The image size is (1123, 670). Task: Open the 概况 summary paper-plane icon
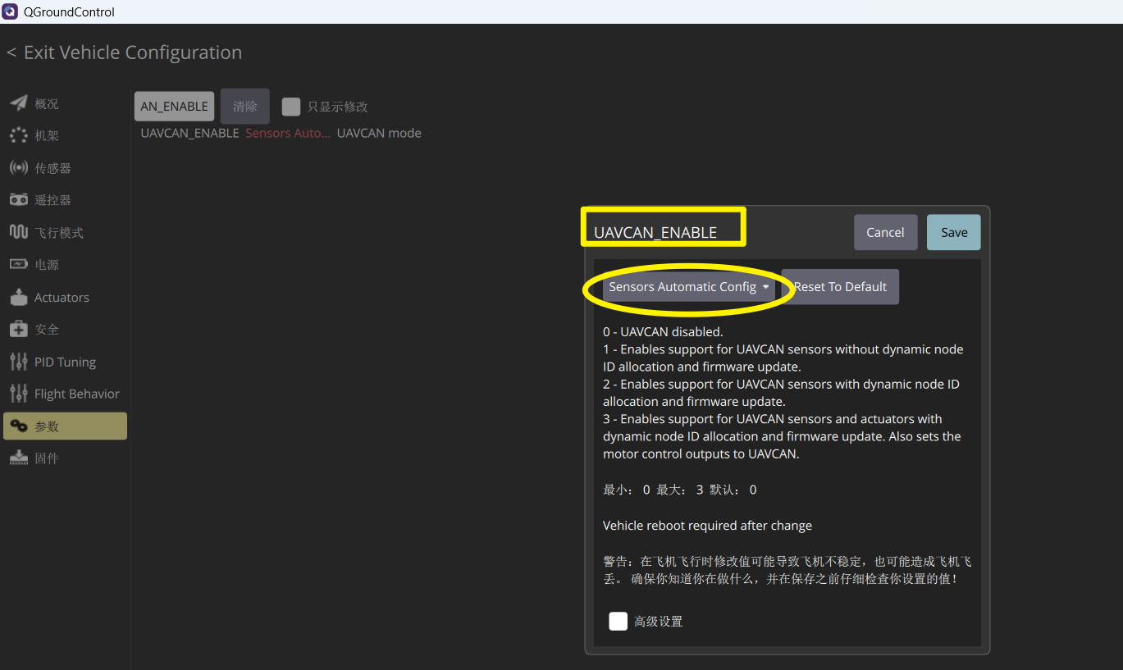coord(18,103)
